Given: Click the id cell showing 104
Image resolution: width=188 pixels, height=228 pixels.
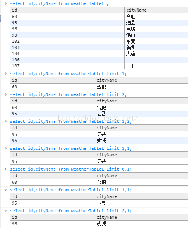Looking at the screenshot, I should click(x=67, y=54).
